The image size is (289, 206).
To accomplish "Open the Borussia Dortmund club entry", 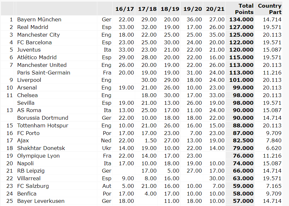I will 43,118.
